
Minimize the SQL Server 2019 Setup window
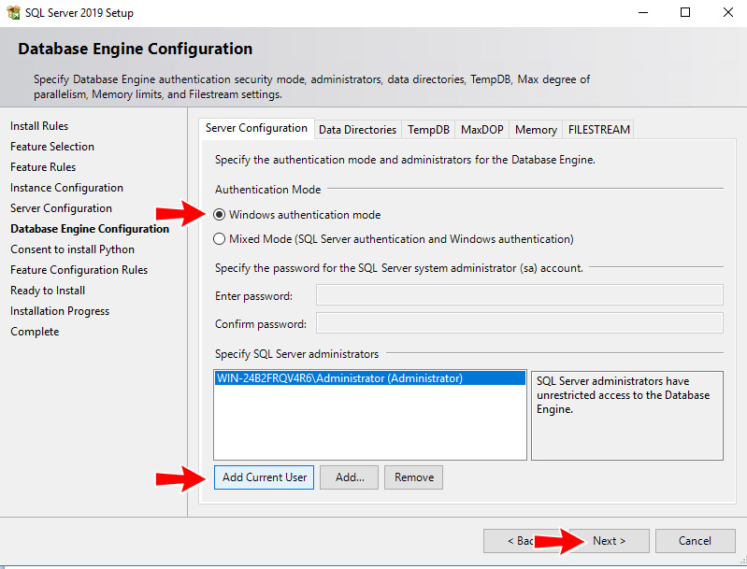pos(643,12)
